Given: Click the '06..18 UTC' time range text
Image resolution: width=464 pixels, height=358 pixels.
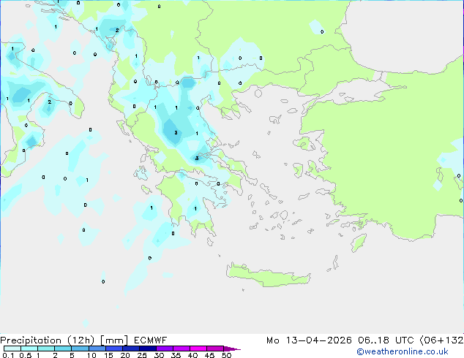Looking at the screenshot, I should 386,340.
